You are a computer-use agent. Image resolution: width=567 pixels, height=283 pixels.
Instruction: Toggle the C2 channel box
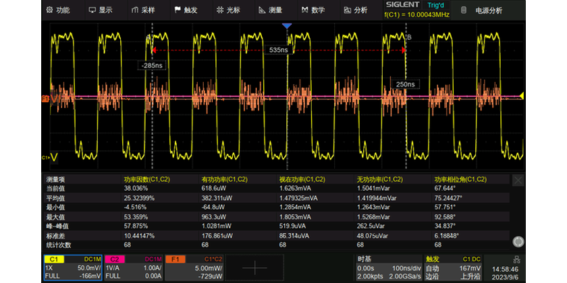tap(134, 267)
